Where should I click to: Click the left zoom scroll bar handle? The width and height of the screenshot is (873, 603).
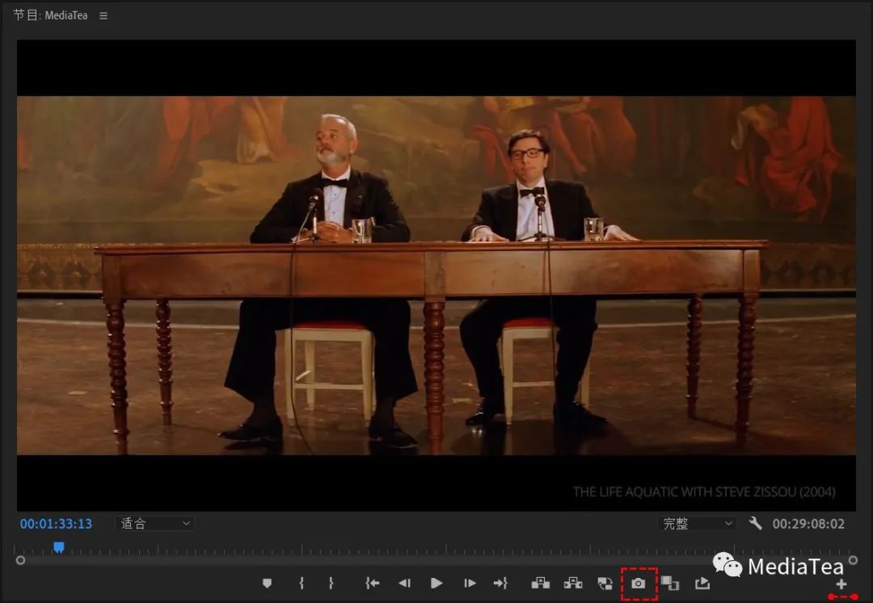(x=20, y=560)
